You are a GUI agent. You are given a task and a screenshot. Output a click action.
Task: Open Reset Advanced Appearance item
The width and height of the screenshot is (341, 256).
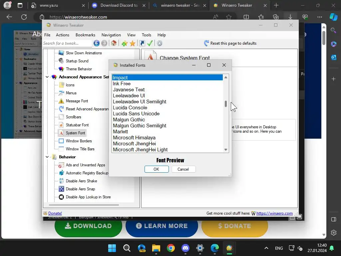point(87,109)
